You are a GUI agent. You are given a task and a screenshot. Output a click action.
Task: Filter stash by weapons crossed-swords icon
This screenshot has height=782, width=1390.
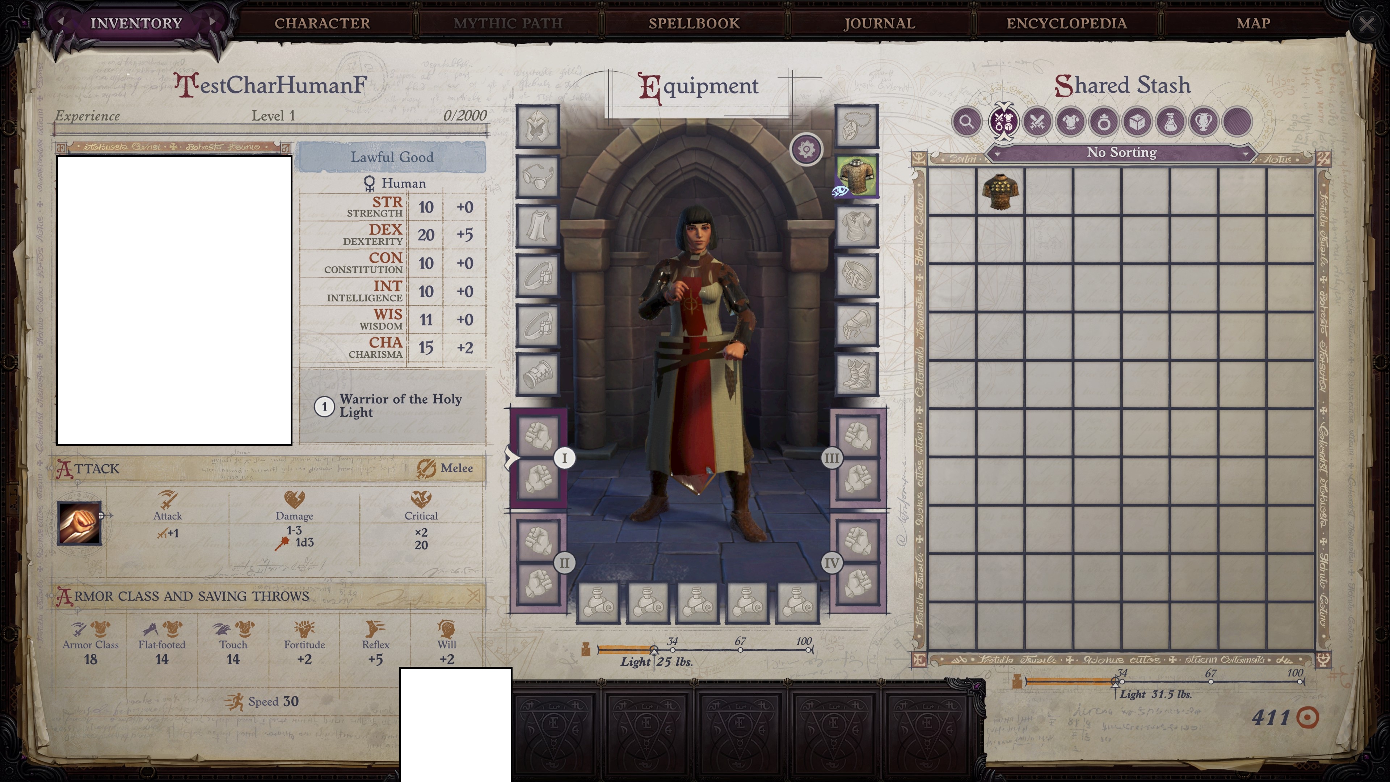(1037, 121)
